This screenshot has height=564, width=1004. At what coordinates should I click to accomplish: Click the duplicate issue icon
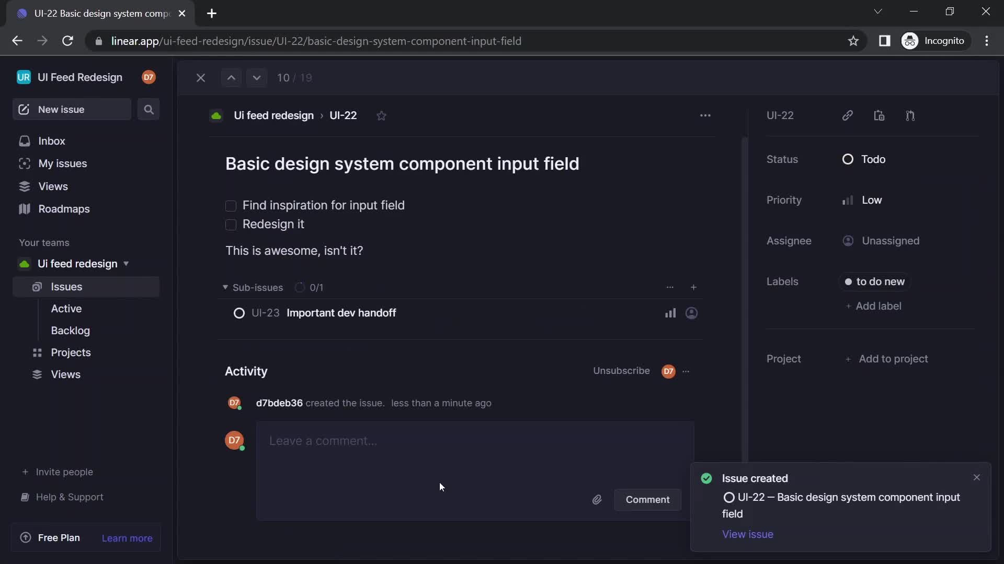coord(879,116)
